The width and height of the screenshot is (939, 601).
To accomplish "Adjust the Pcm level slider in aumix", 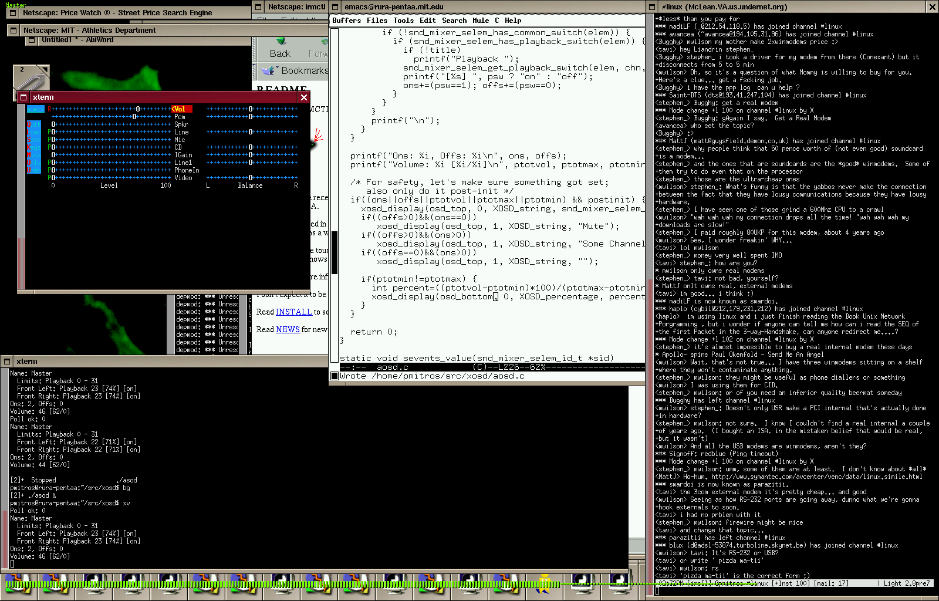I will (x=112, y=117).
